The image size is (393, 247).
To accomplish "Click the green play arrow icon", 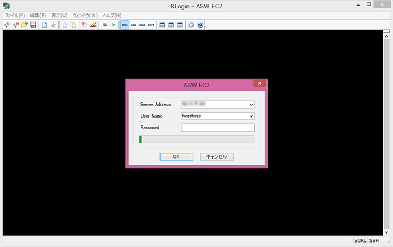I will pos(113,25).
